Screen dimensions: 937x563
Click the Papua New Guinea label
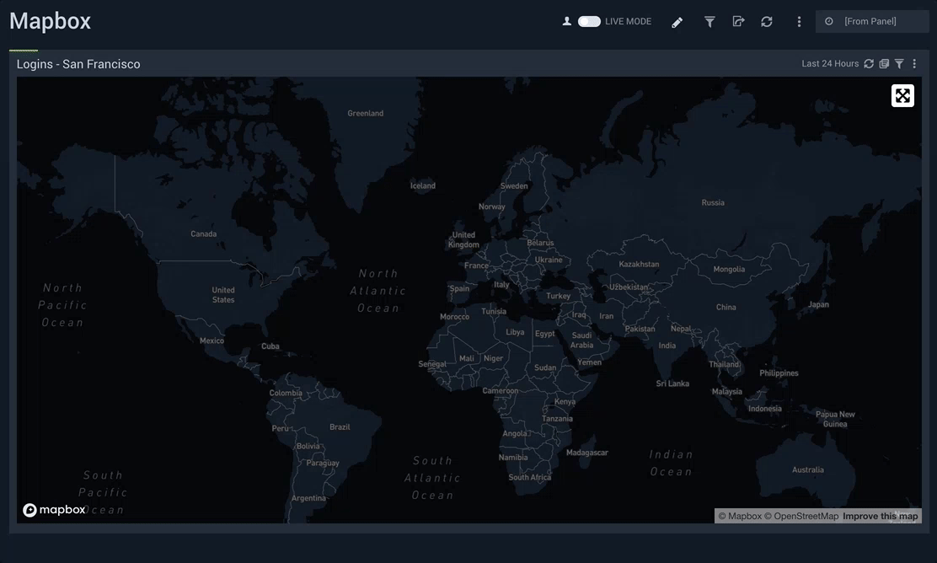click(835, 419)
